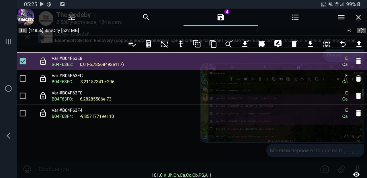
Task: Check the Var #B04F63EC checkbox
Action: (x=23, y=78)
